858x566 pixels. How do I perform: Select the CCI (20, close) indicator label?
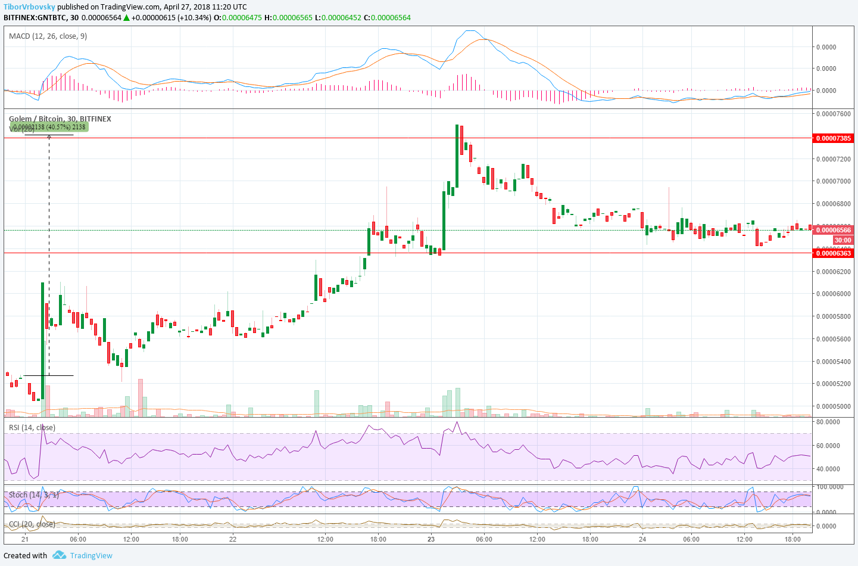pos(32,524)
